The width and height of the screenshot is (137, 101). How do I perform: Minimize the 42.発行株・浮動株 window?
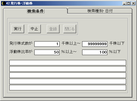coord(124,3)
